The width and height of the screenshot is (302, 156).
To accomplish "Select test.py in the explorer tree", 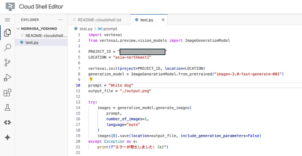I will (x=32, y=42).
